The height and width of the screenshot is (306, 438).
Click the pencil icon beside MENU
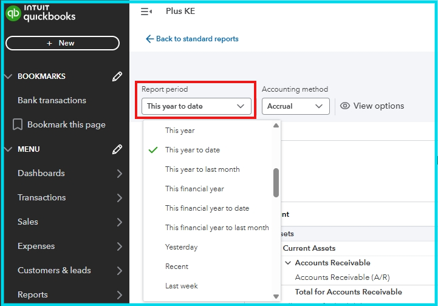[117, 149]
